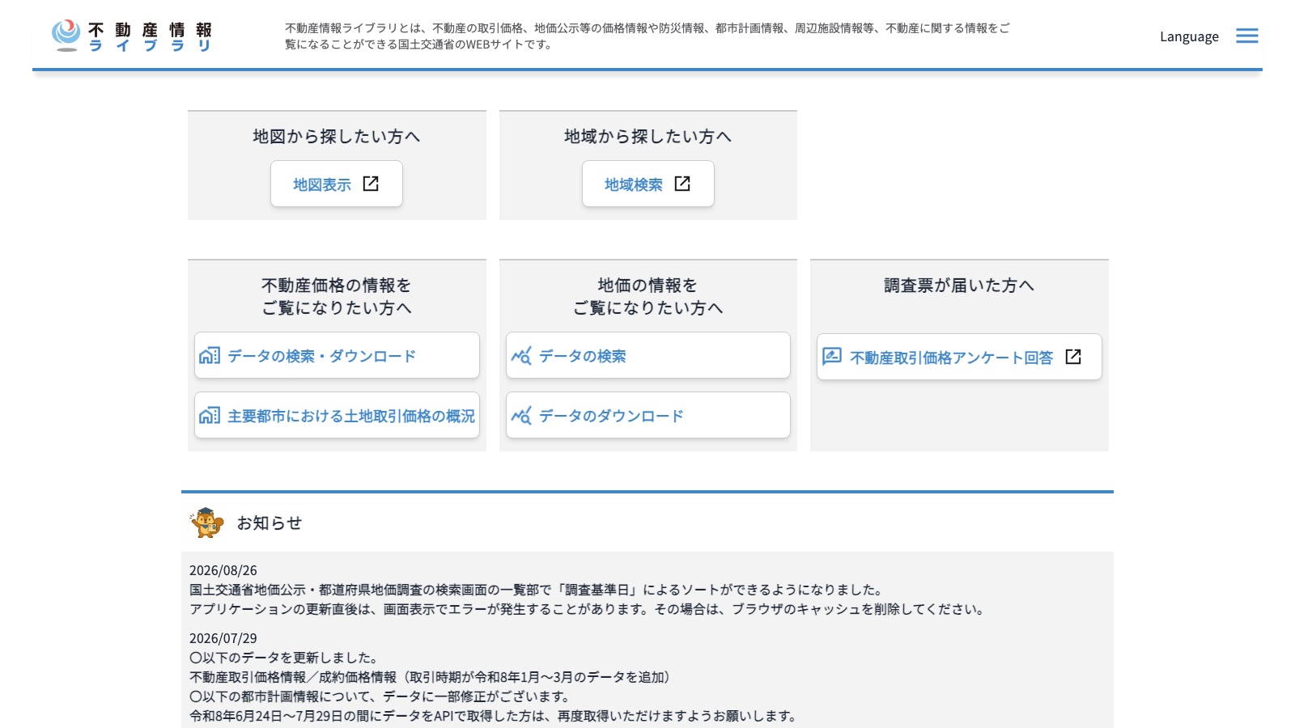Open the Language menu

click(1189, 36)
